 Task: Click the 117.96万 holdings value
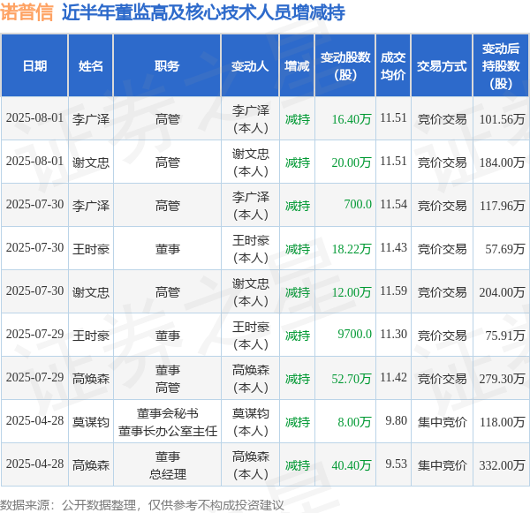[x=502, y=206]
